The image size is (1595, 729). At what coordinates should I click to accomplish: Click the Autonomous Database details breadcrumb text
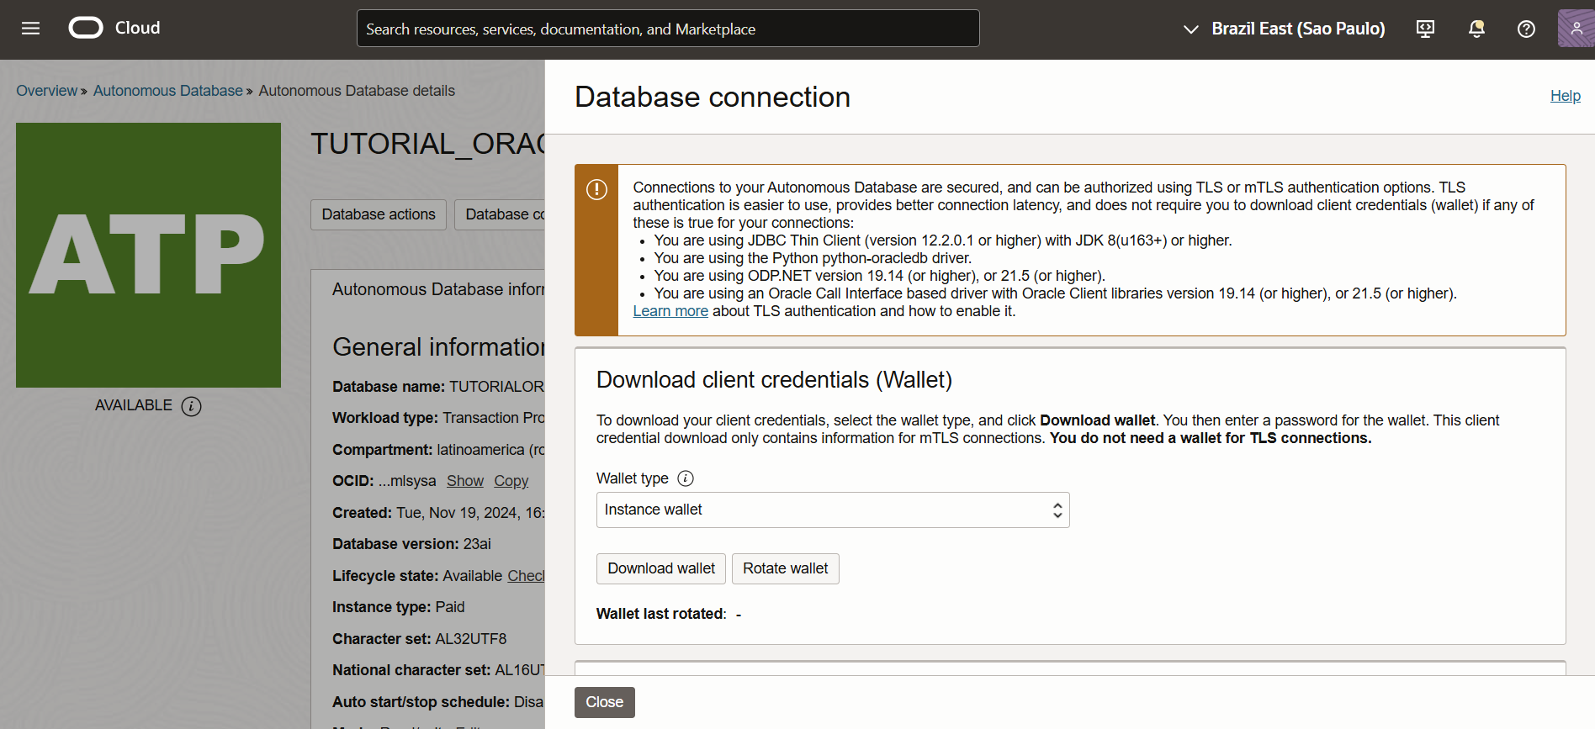357,91
